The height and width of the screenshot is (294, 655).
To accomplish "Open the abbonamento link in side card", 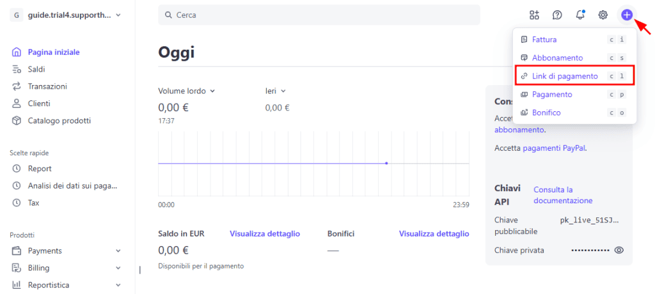I will [x=519, y=130].
